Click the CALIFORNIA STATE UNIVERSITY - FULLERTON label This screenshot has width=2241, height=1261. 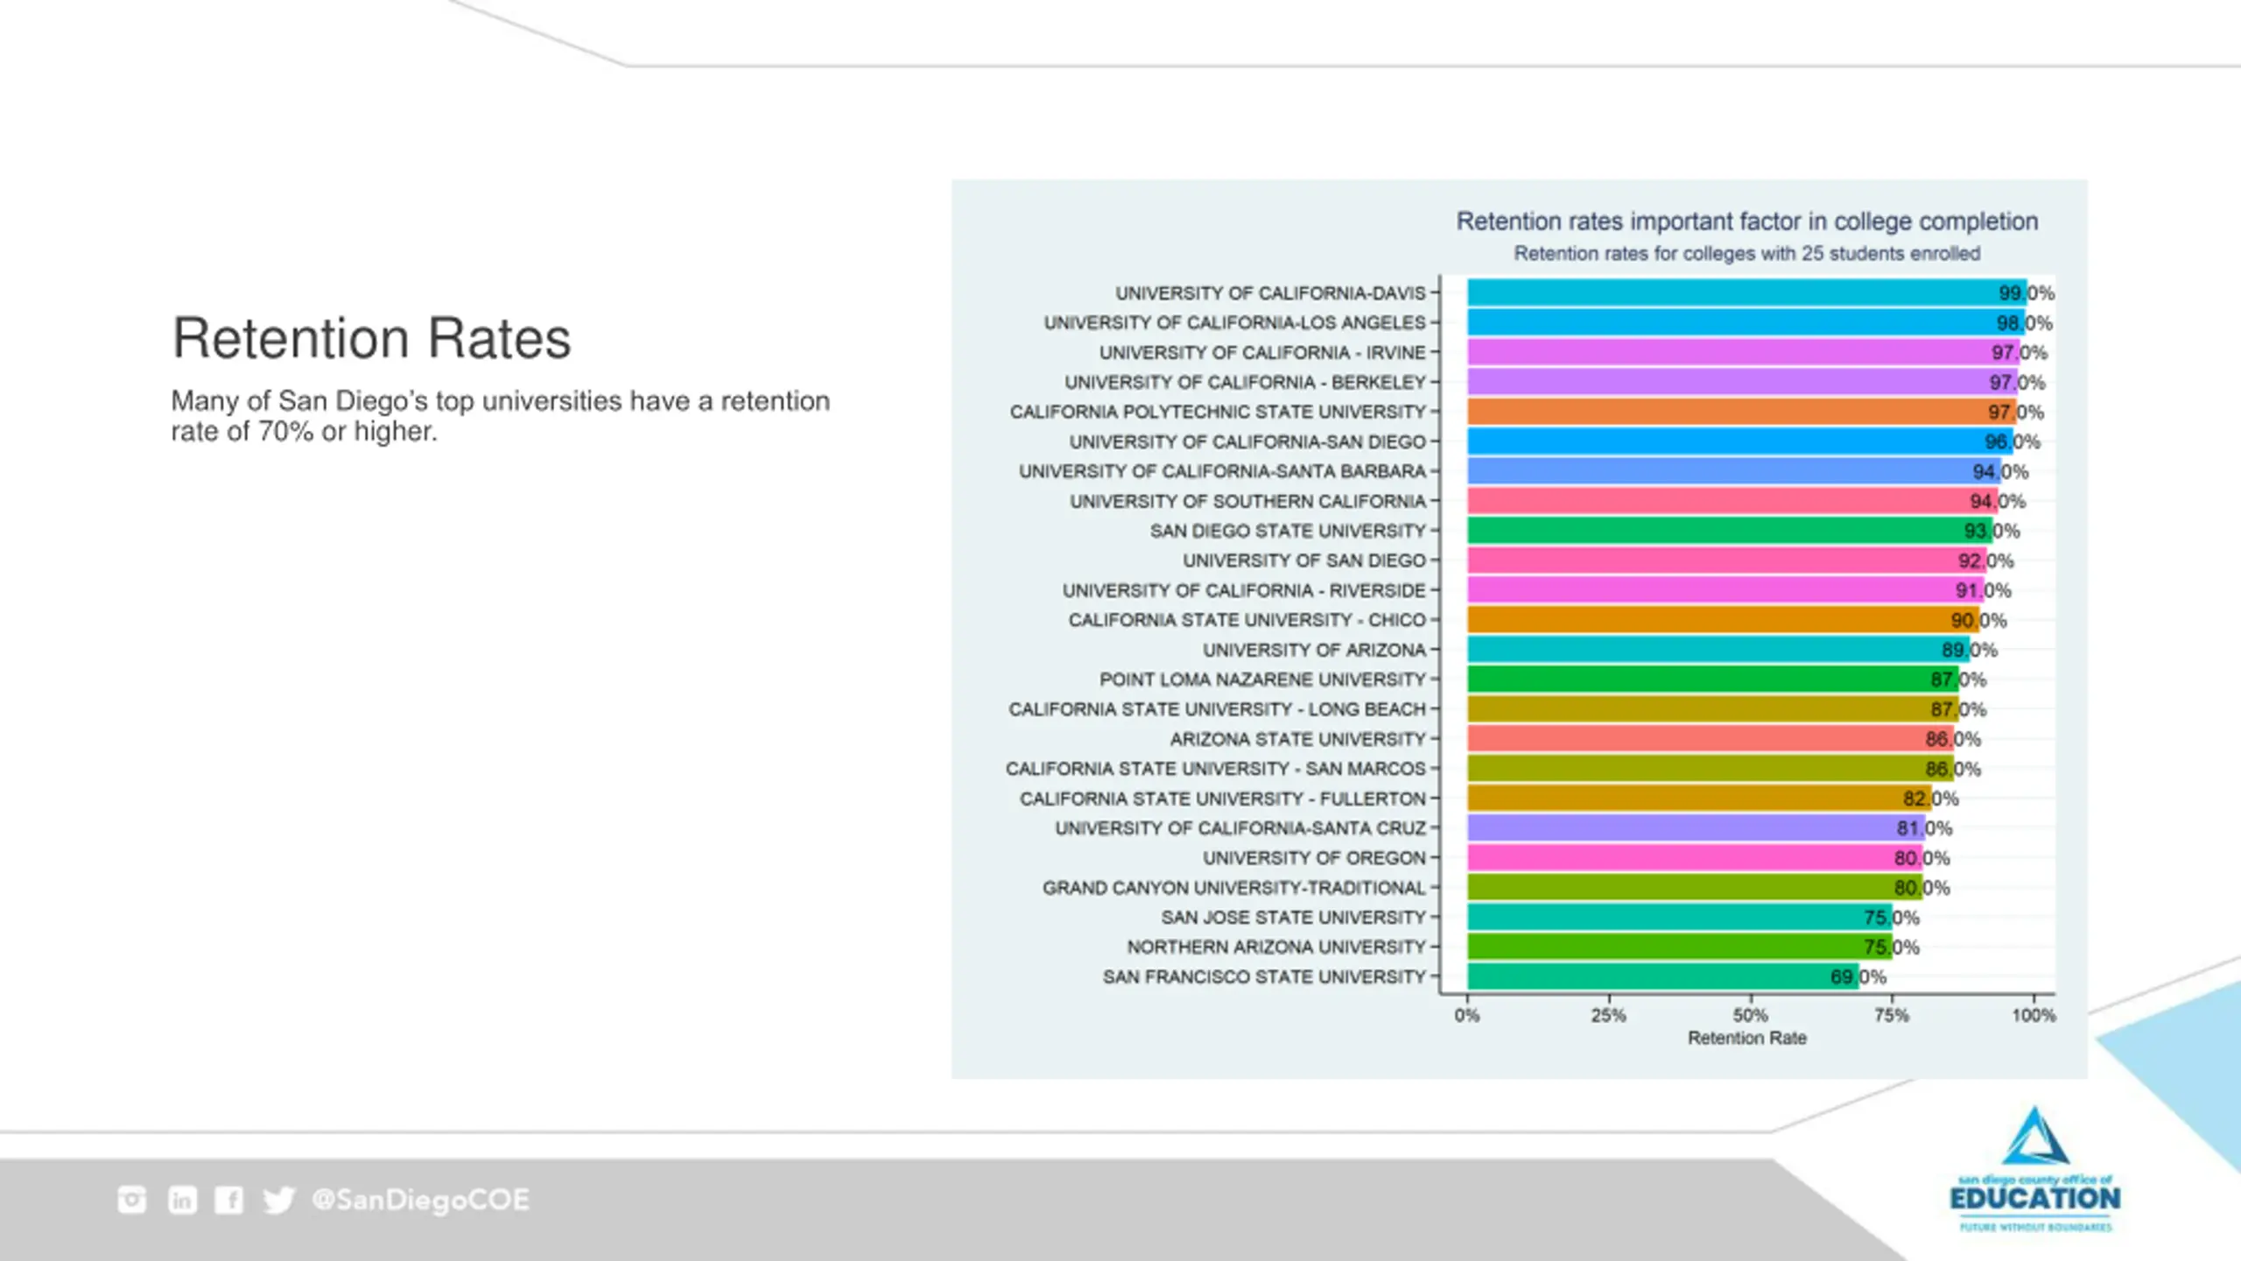1223,799
